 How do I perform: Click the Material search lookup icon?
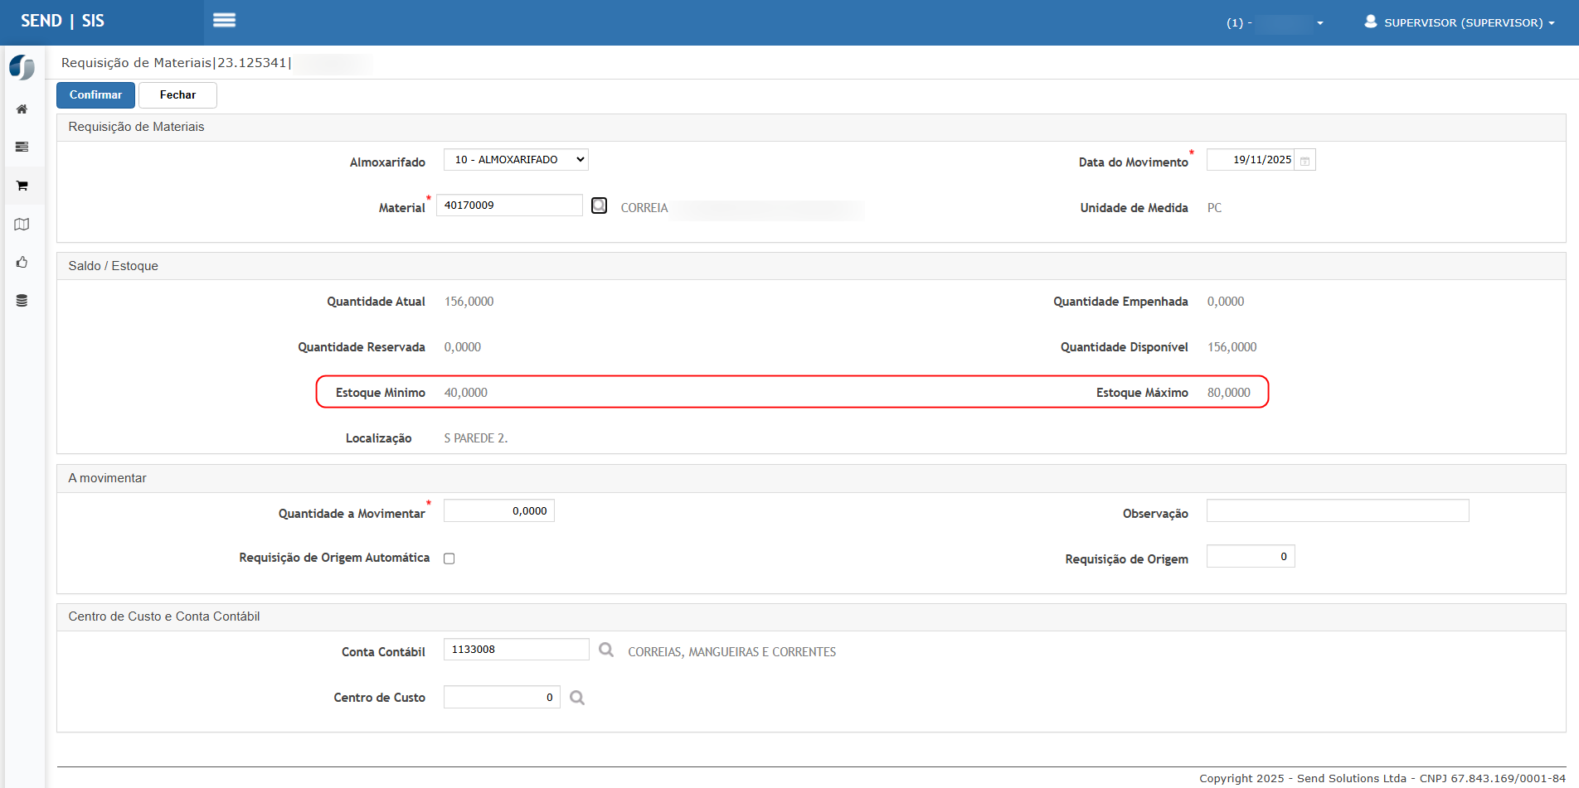[x=599, y=205]
